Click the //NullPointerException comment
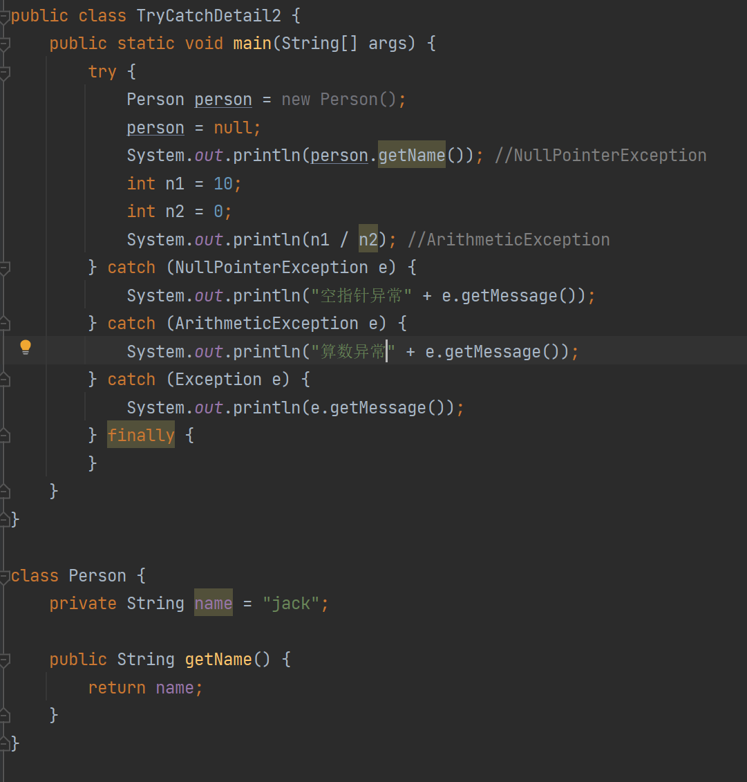 coord(601,156)
